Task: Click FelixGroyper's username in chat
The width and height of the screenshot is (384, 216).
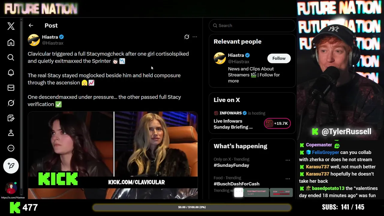Action: (x=326, y=152)
